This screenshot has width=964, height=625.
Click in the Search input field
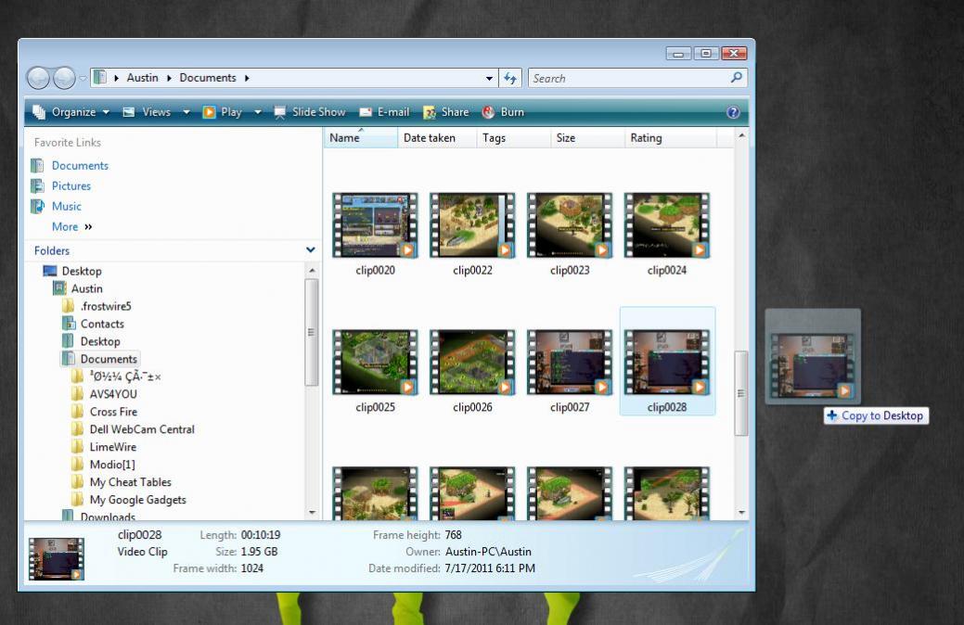point(626,79)
